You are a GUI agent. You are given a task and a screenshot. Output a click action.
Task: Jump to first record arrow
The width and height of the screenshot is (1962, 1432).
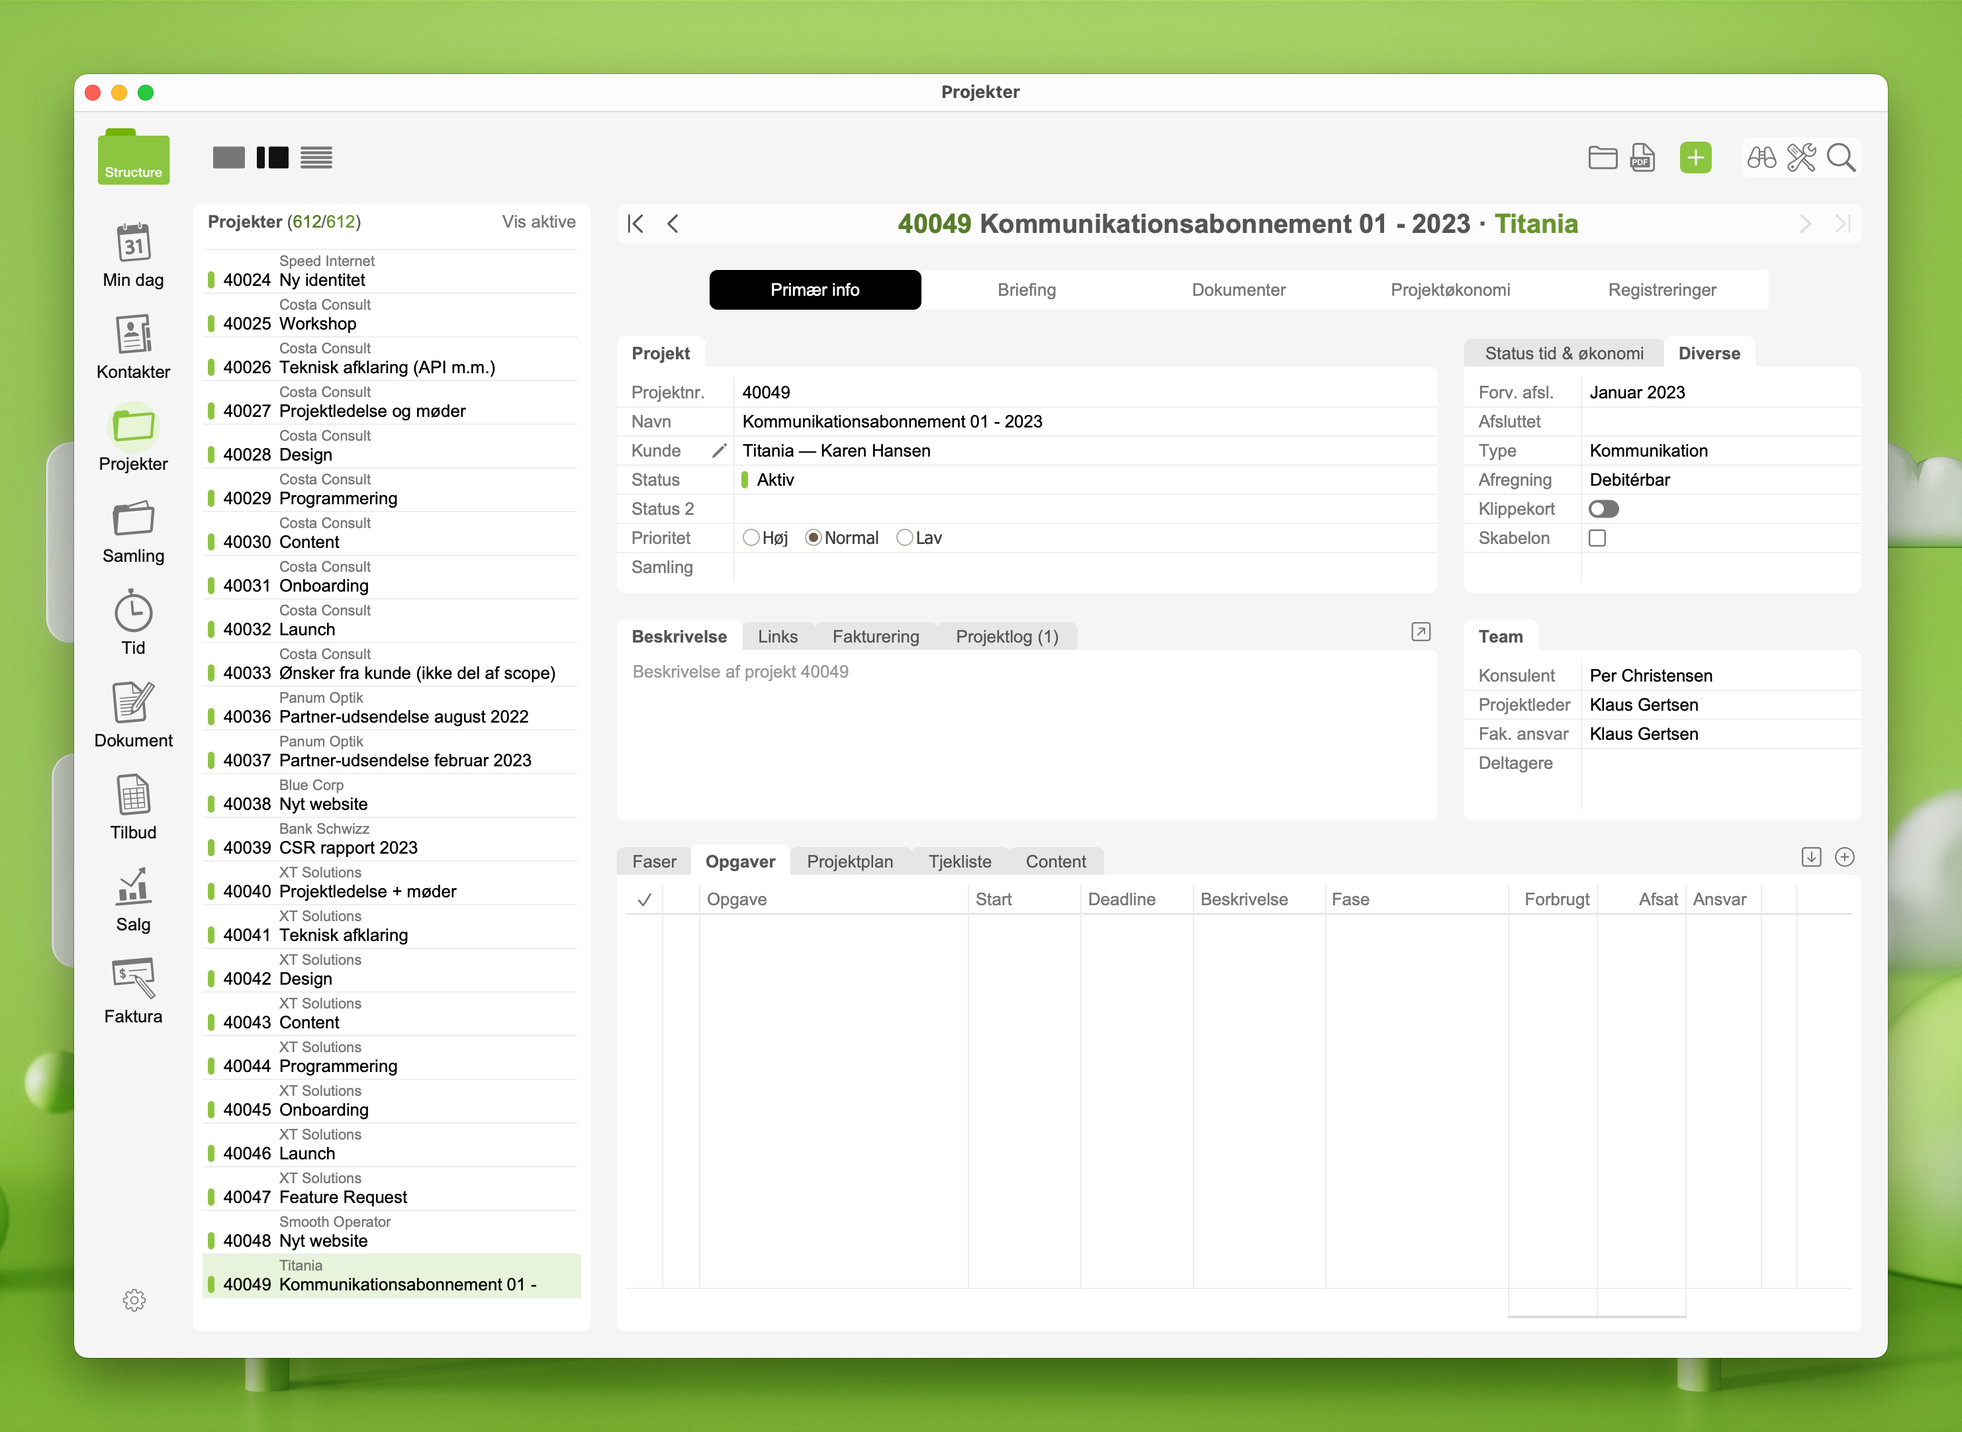[635, 224]
